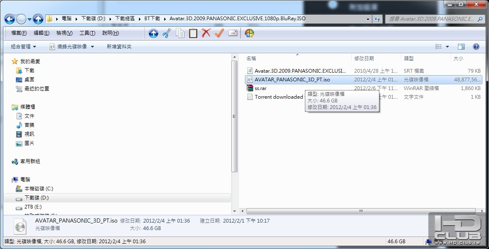Screen dimensions: 489x249
Task: Click the disc thumbnail in details pane
Action: 20,226
